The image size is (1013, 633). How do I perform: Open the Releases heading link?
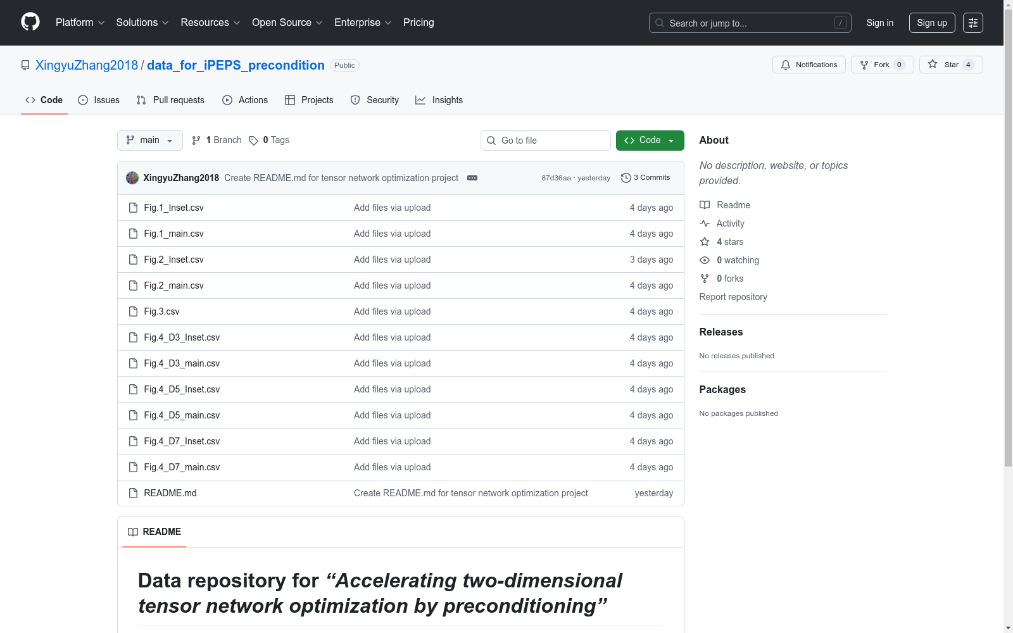pos(721,332)
